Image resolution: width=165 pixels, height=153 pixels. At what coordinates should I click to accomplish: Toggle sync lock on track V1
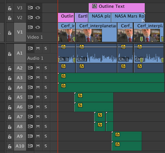pyautogui.click(x=30, y=27)
